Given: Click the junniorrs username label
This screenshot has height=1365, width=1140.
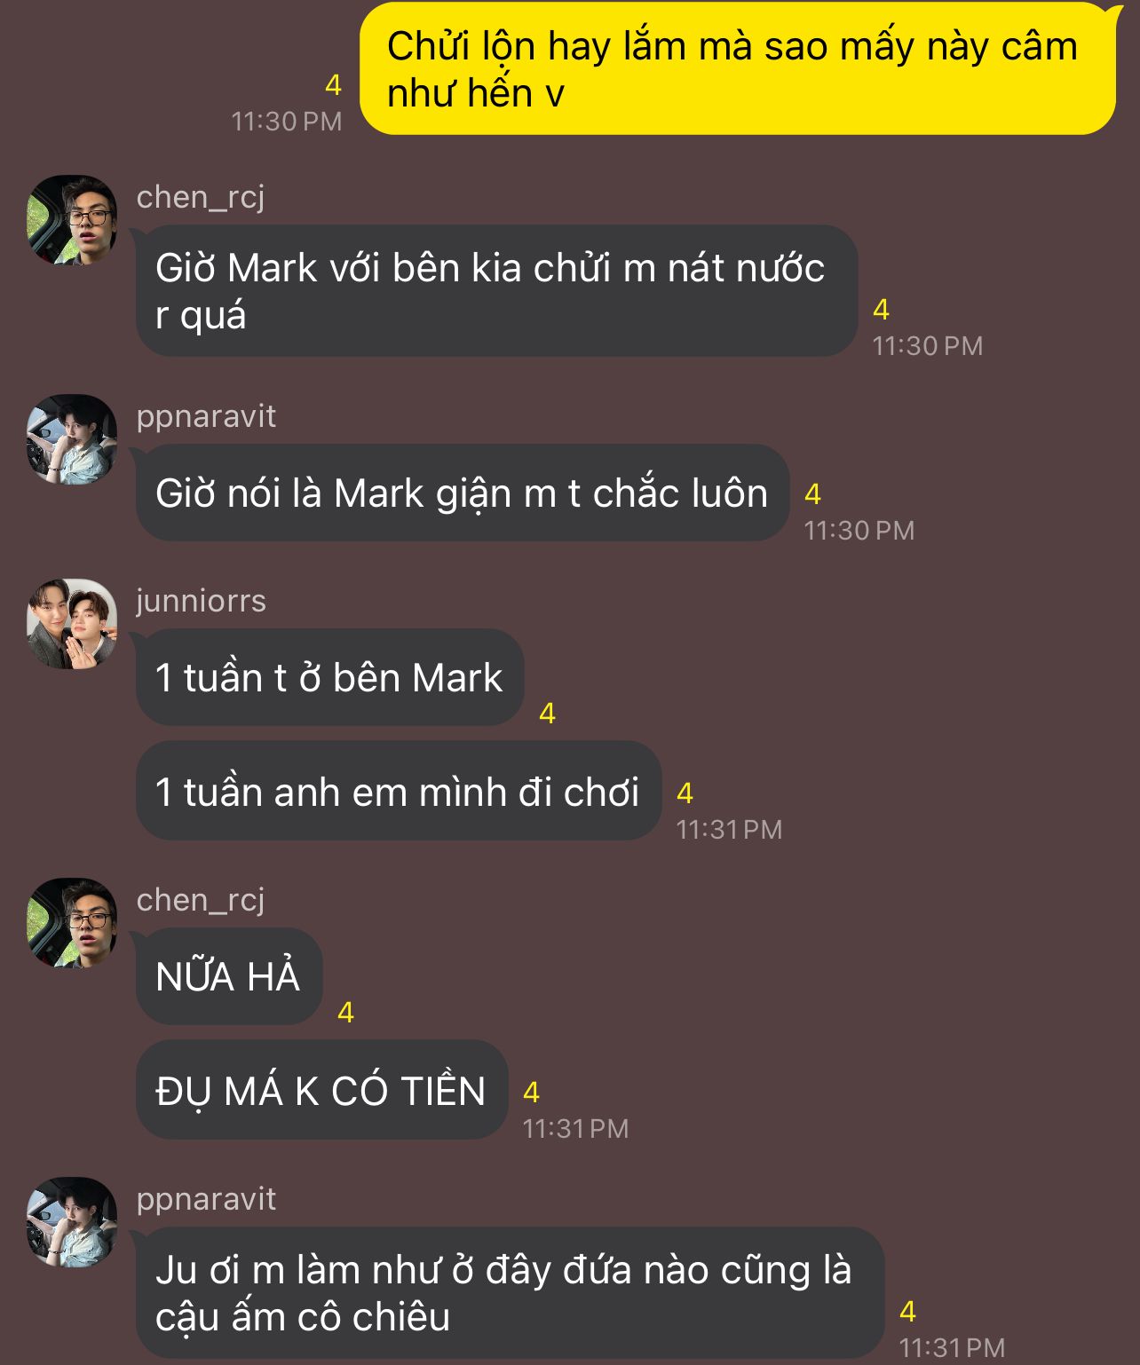Looking at the screenshot, I should pyautogui.click(x=201, y=601).
